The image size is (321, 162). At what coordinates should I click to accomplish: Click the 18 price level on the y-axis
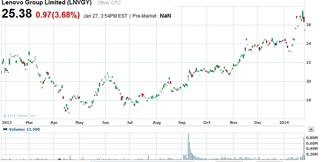(x=309, y=100)
